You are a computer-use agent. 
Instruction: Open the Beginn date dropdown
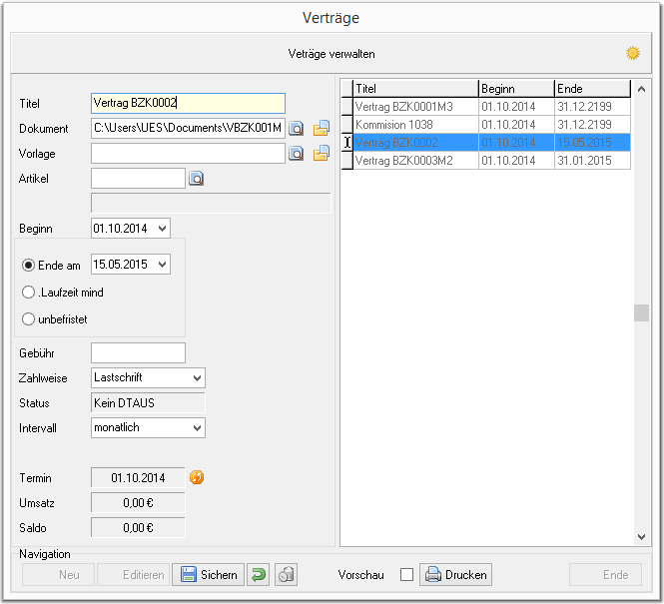[x=162, y=229]
